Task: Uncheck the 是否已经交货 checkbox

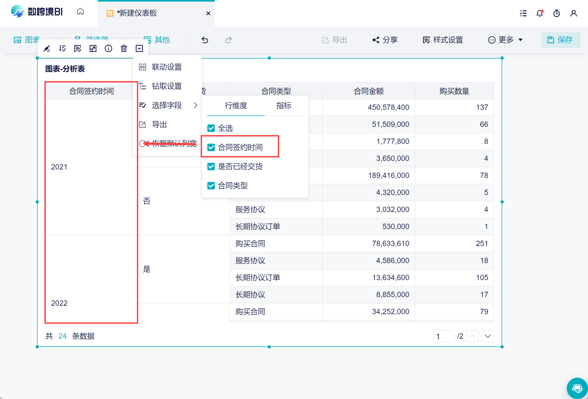Action: coord(211,167)
